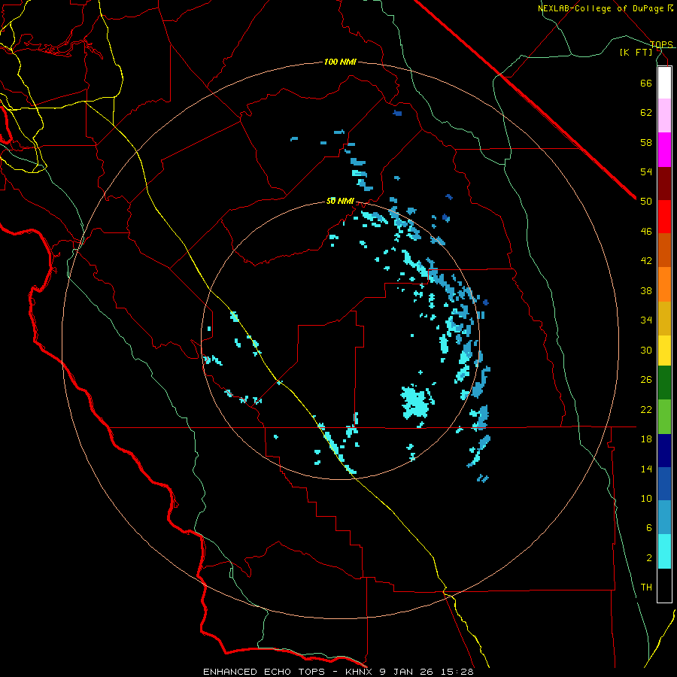The image size is (677, 677).
Task: Click the magenta 58 kft legend swatch
Action: [x=664, y=150]
